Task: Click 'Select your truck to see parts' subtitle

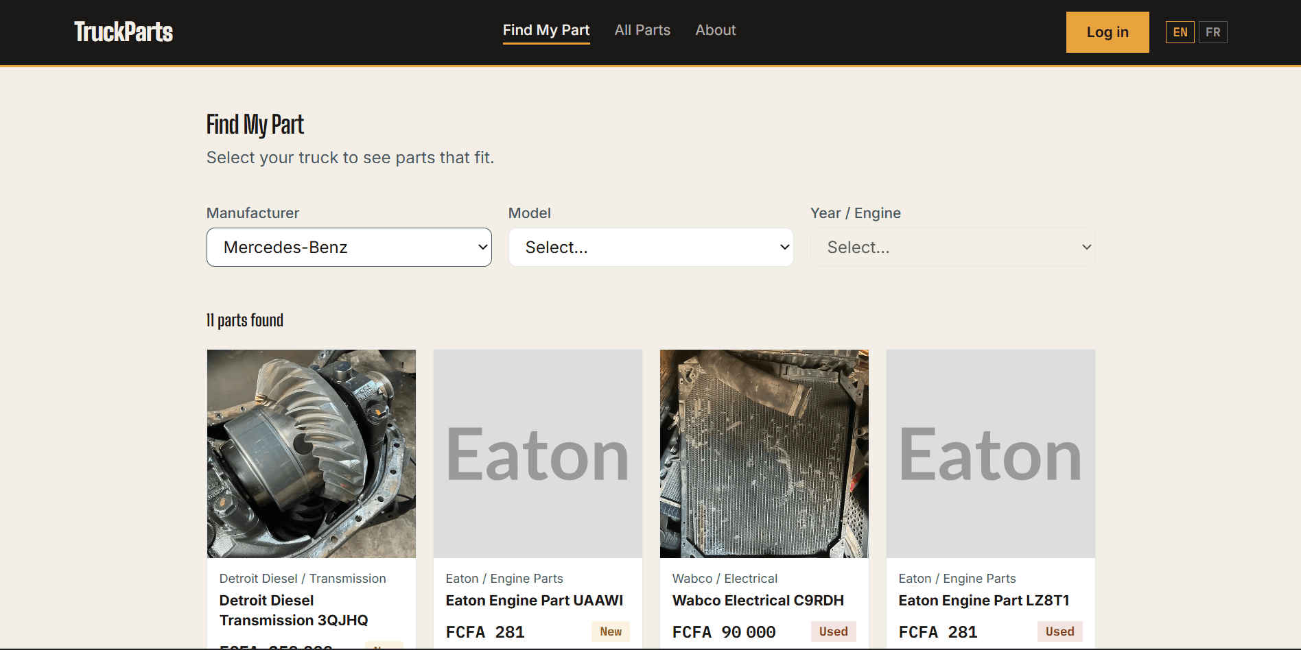Action: point(350,158)
